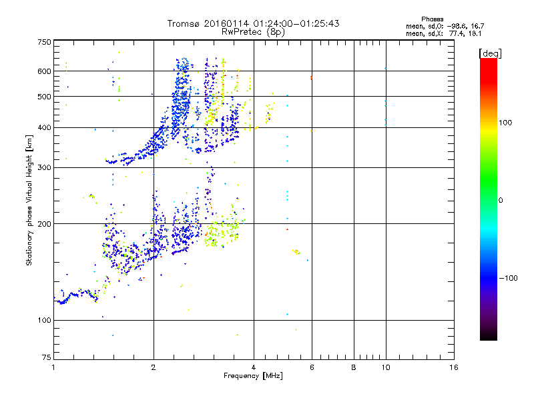534x400 pixels.
Task: Click the x-axis '8' tick label
Action: pos(354,367)
